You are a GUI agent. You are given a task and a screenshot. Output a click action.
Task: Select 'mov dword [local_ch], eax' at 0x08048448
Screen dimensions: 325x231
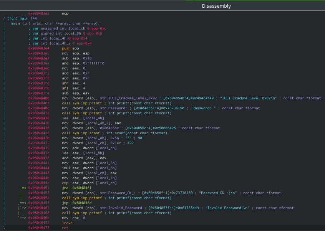click(x=90, y=173)
